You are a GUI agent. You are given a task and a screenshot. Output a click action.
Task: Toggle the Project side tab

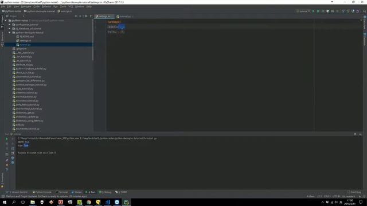pyautogui.click(x=2, y=22)
